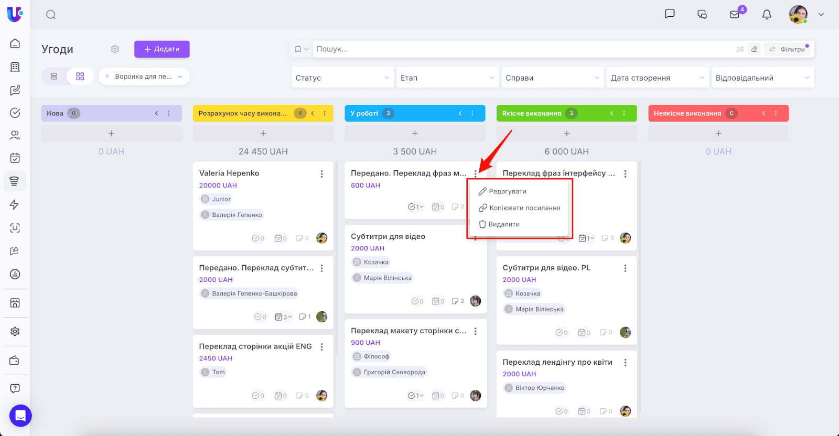Switch to kanban board view toggle

point(80,77)
